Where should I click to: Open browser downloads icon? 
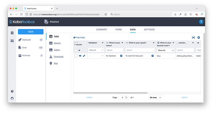pos(175,15)
